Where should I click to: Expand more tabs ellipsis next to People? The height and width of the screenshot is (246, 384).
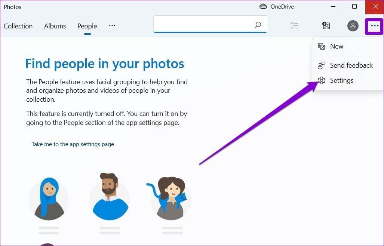tap(112, 25)
